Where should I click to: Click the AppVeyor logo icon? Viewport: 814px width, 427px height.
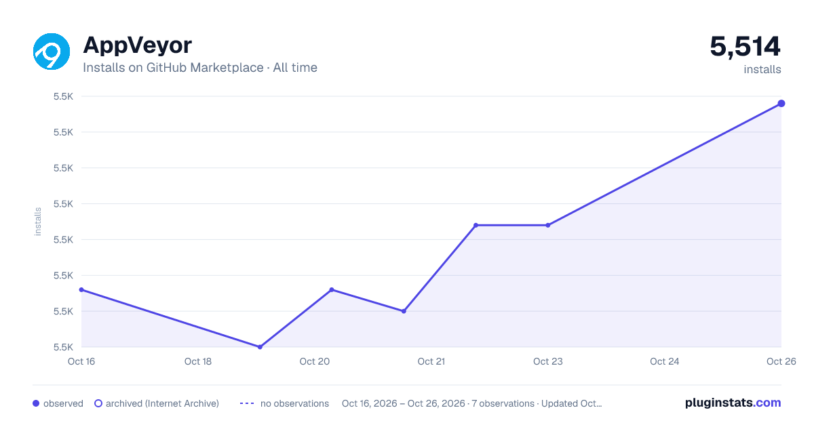coord(52,52)
